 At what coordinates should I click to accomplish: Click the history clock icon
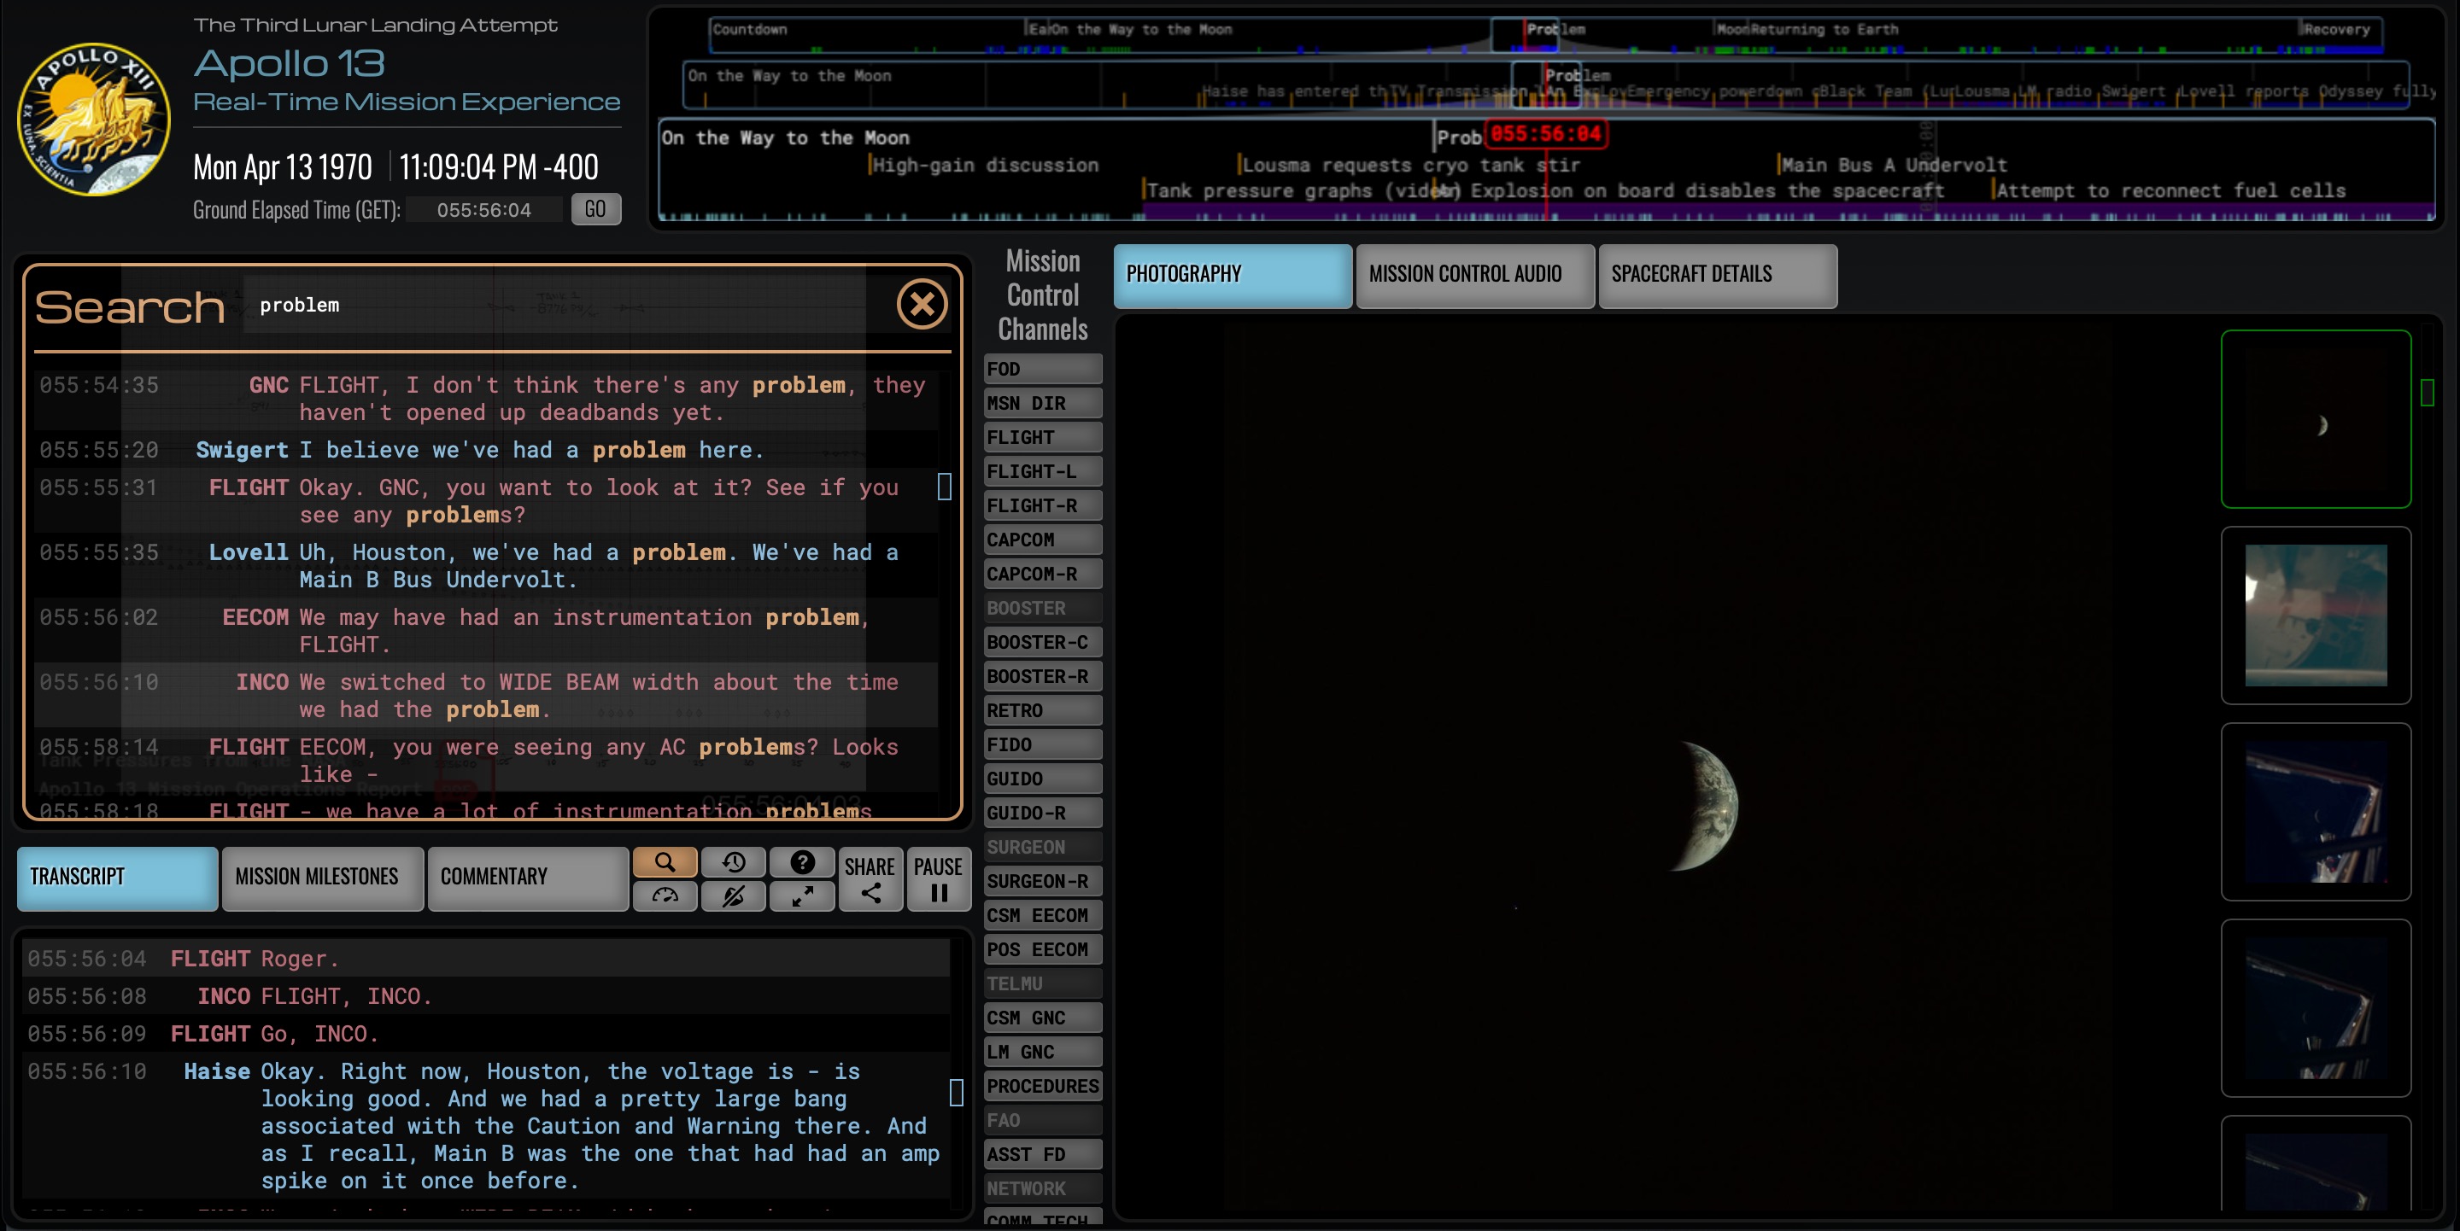tap(734, 861)
